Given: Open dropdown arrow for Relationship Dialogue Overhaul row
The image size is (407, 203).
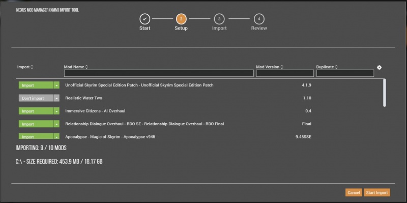Looking at the screenshot, I should click(x=56, y=124).
